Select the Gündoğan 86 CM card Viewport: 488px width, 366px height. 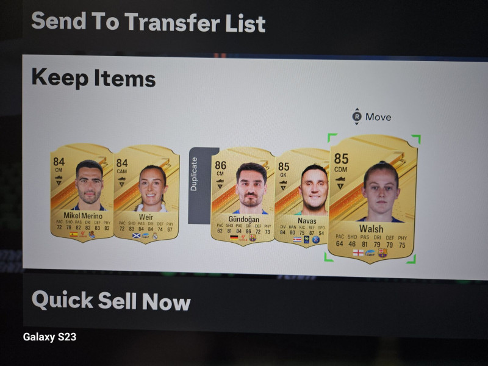[x=243, y=196]
